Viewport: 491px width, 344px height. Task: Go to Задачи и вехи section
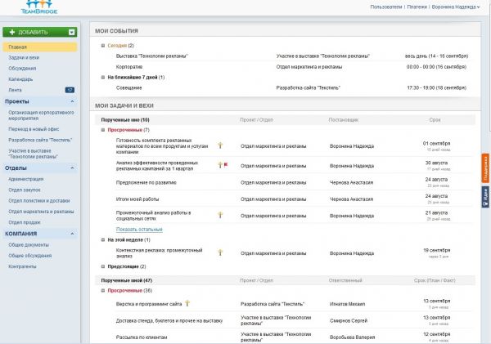click(x=24, y=57)
